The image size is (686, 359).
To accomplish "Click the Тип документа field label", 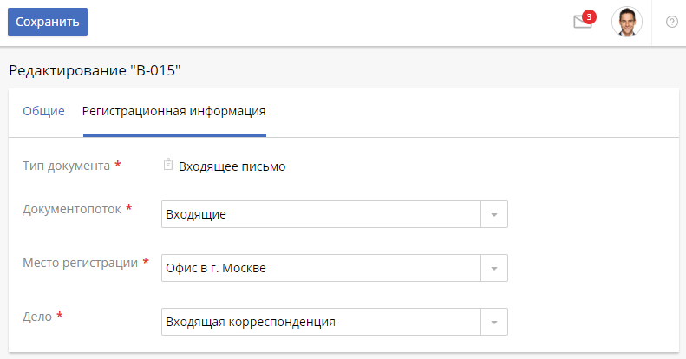I will pos(66,166).
